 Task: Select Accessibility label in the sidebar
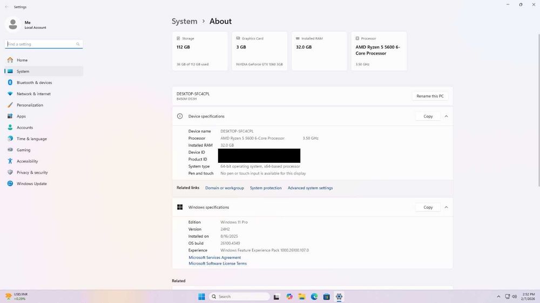tap(27, 161)
